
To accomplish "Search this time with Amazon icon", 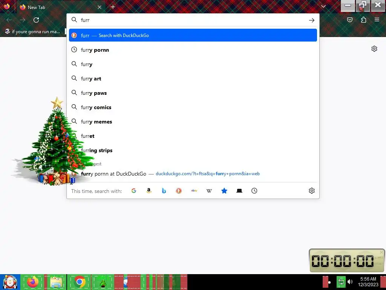I will click(x=149, y=191).
